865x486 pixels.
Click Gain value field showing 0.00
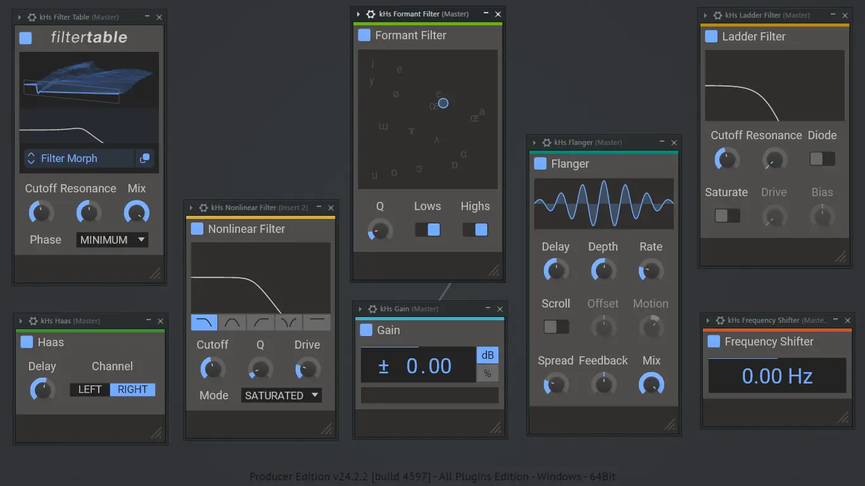418,365
